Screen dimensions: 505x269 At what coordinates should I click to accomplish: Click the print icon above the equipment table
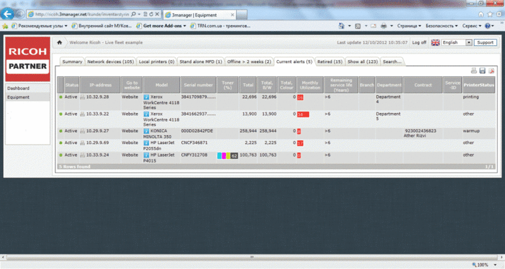pyautogui.click(x=473, y=71)
